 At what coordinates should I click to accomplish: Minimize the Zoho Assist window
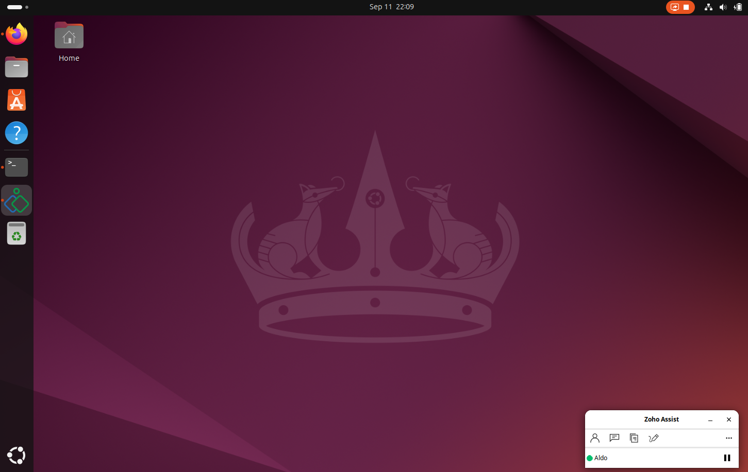click(x=710, y=419)
